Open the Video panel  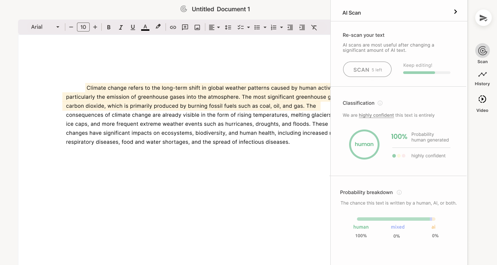tap(482, 100)
